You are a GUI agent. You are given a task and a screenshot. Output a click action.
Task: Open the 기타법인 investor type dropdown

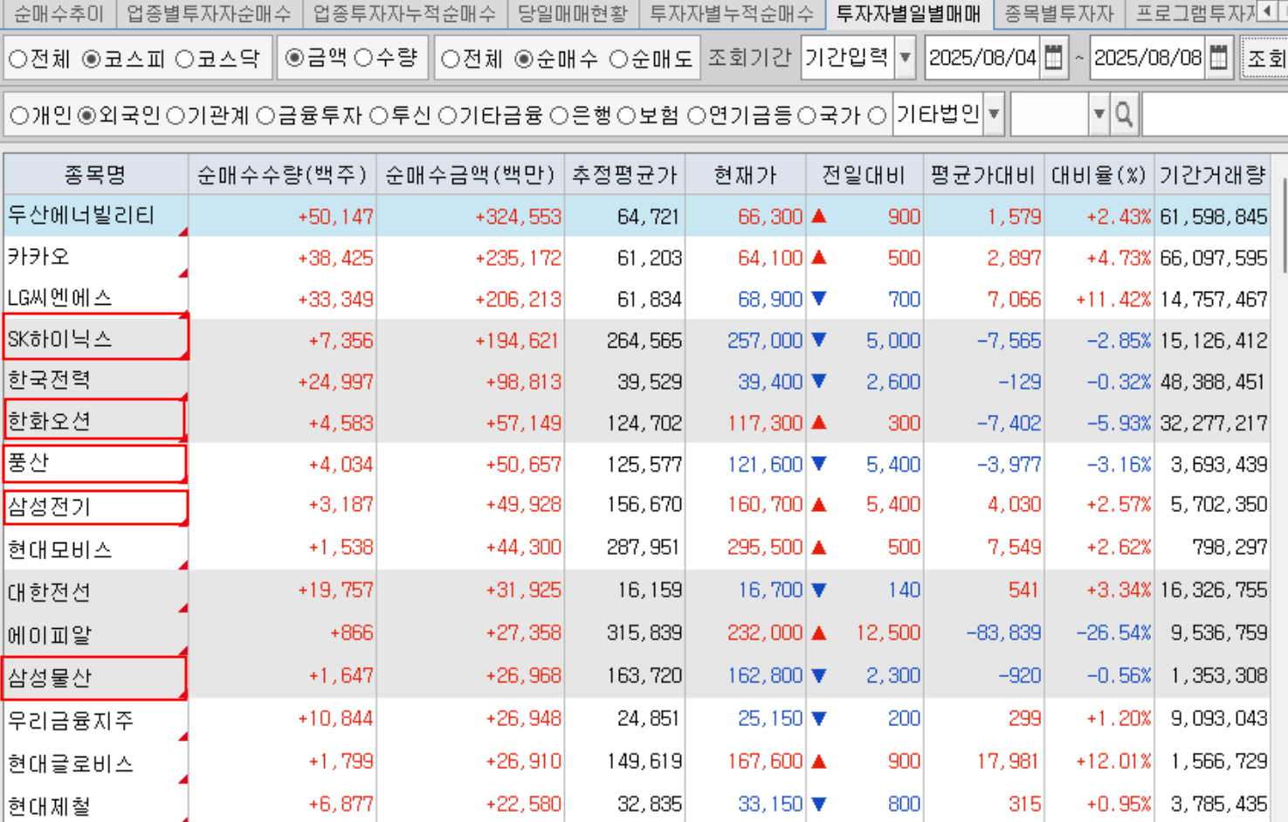[x=994, y=114]
